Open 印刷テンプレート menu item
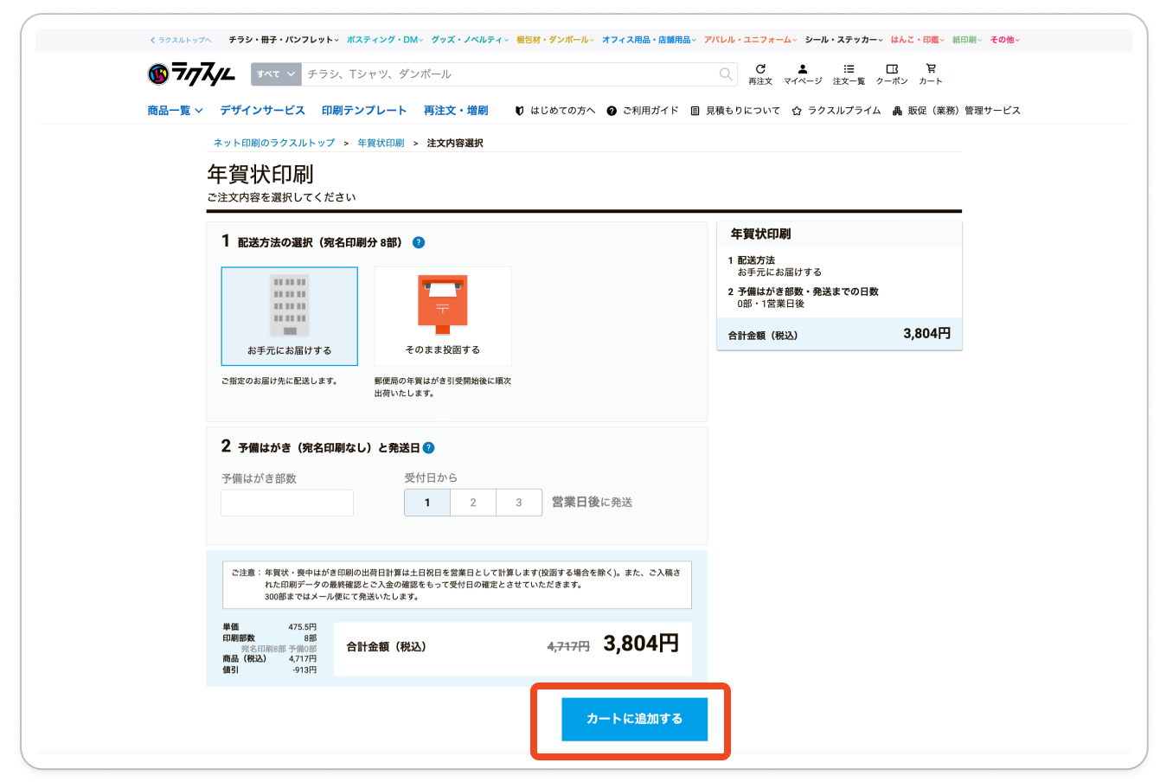Image resolution: width=1160 pixels, height=782 pixels. [363, 111]
